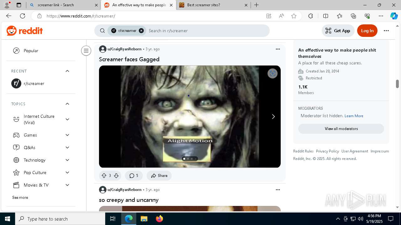Viewport: 401px width, 225px height.
Task: Open the options menu of the 'Screamer faces Gagged' post
Action: 278,49
